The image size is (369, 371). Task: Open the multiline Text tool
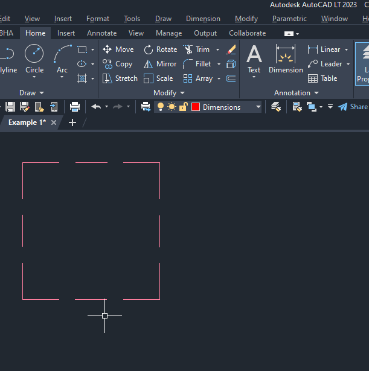[254, 59]
